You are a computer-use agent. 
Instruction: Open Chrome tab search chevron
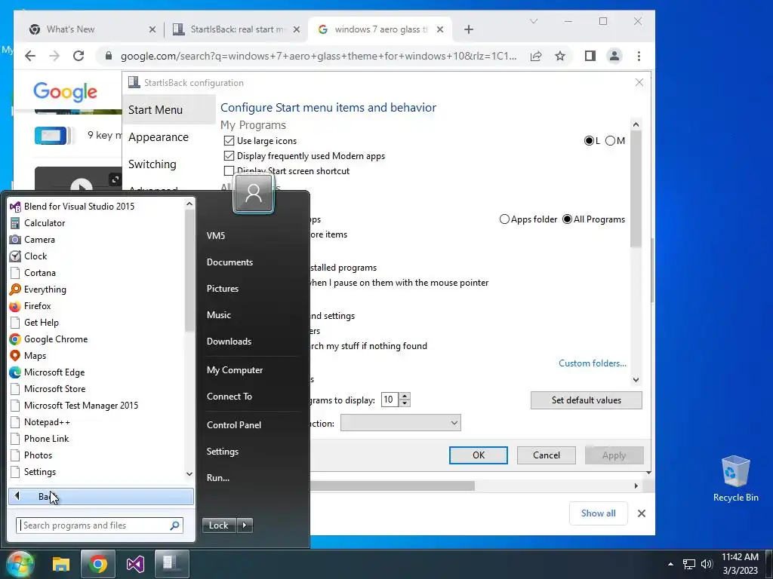[x=534, y=21]
